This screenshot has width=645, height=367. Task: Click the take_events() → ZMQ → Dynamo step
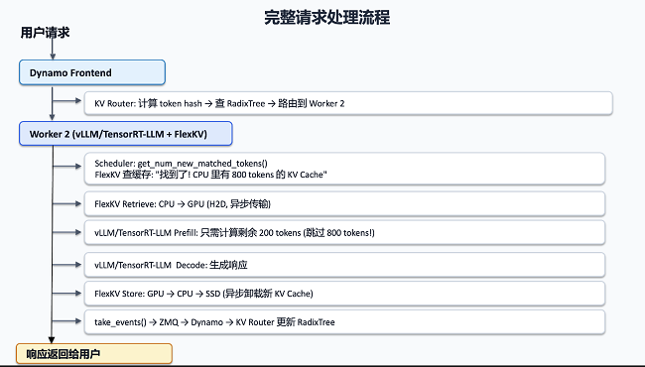pyautogui.click(x=344, y=322)
